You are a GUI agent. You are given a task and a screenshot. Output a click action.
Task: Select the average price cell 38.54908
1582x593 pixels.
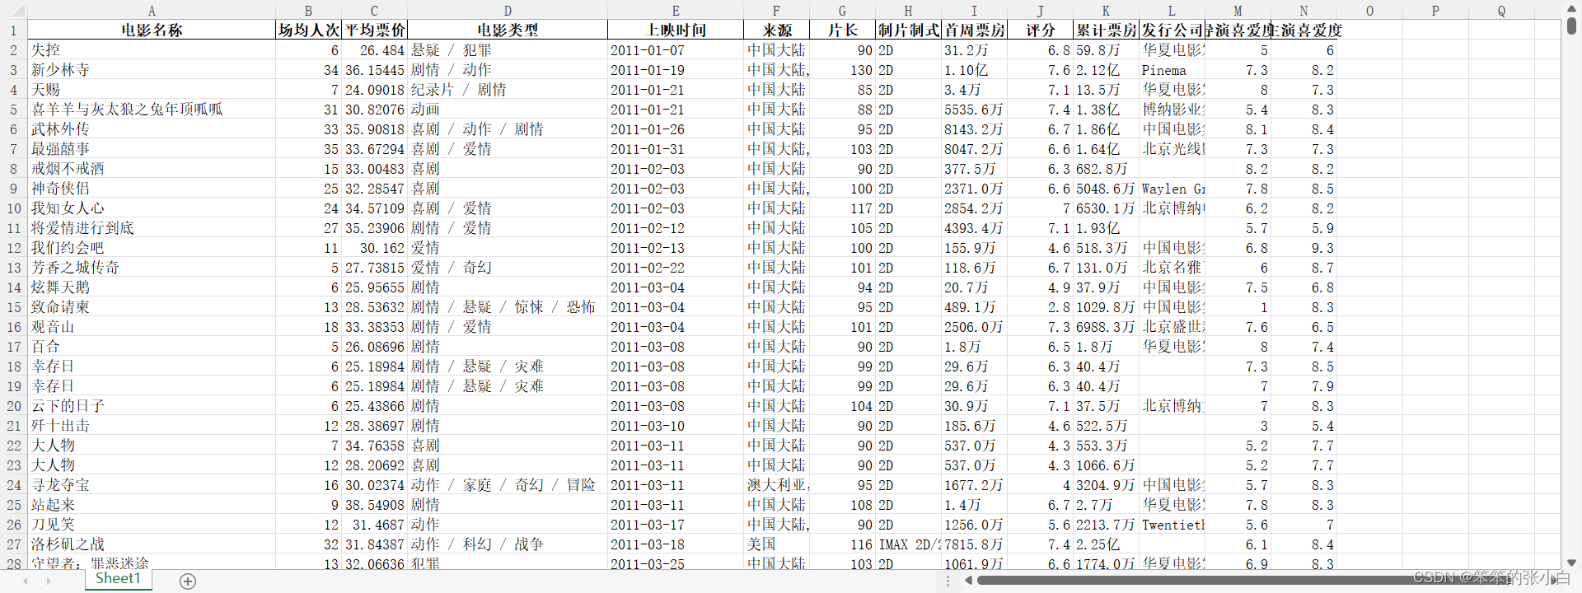[374, 505]
